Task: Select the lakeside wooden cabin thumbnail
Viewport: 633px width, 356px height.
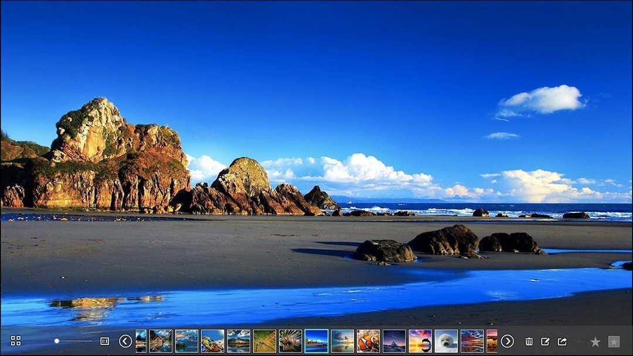Action: point(161,341)
